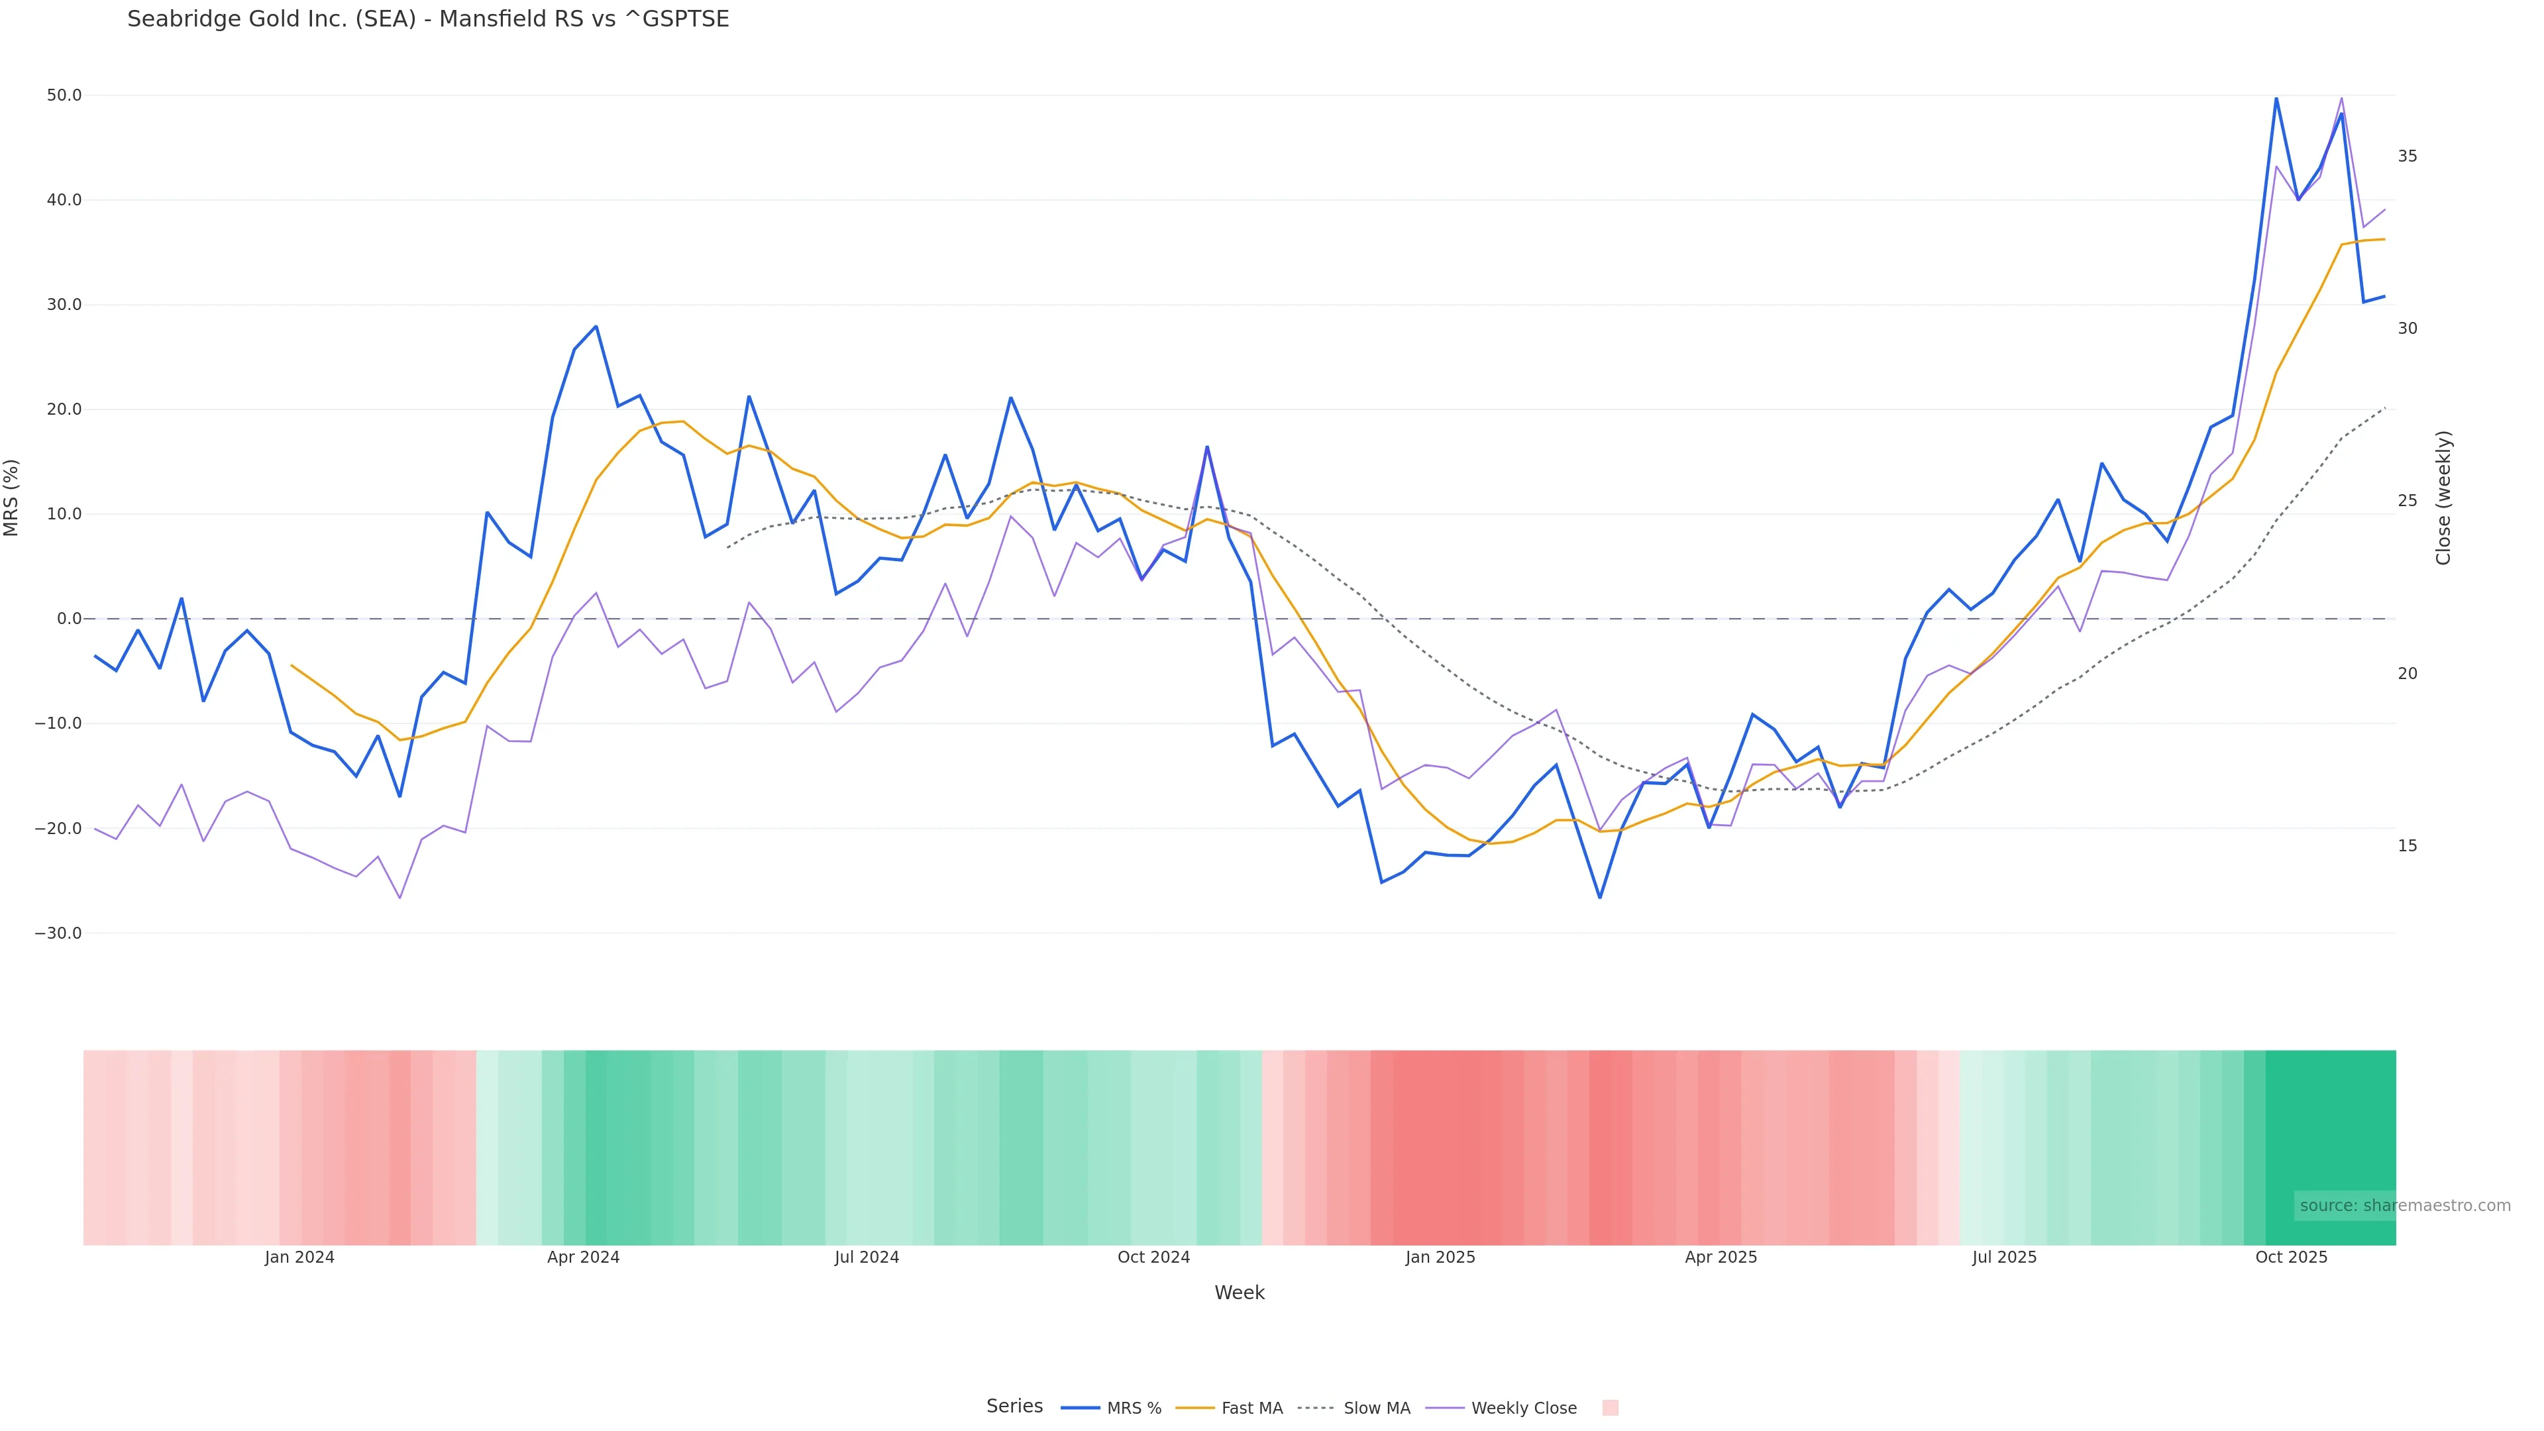
Task: Click the 50.0 left-axis tick label
Action: [x=64, y=96]
